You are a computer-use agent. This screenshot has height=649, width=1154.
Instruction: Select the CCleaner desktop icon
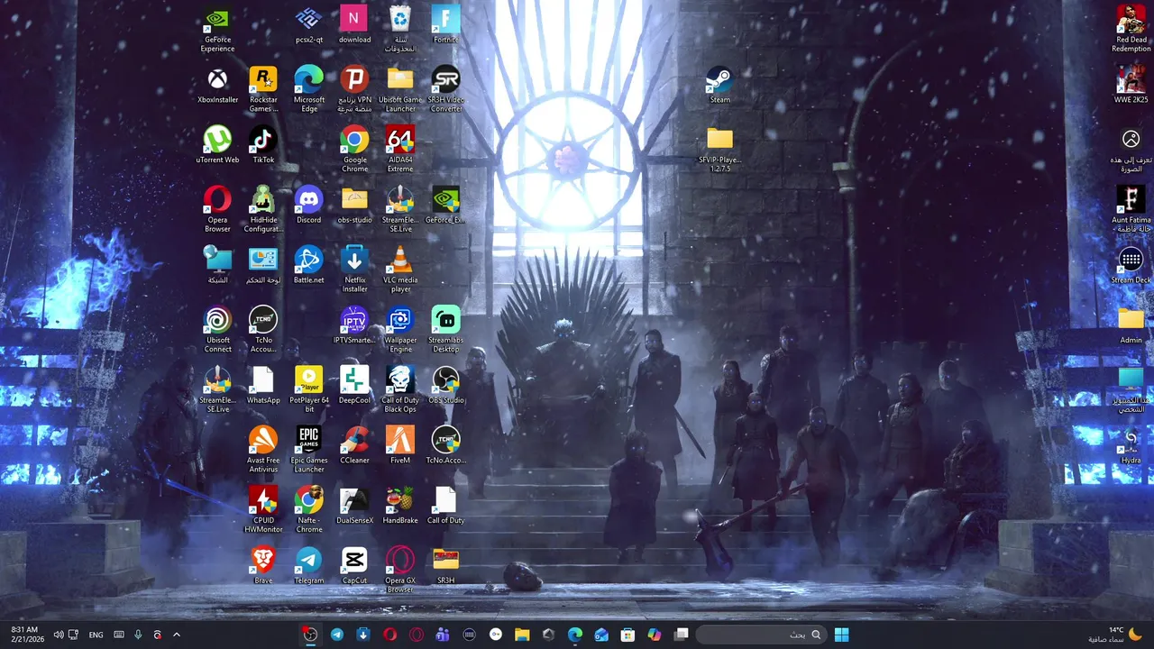click(x=354, y=446)
